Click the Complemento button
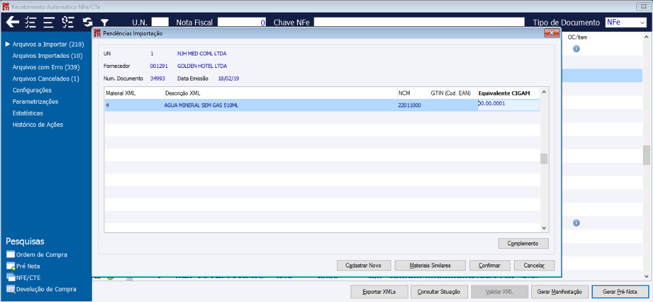The height and width of the screenshot is (302, 653). pyautogui.click(x=524, y=244)
